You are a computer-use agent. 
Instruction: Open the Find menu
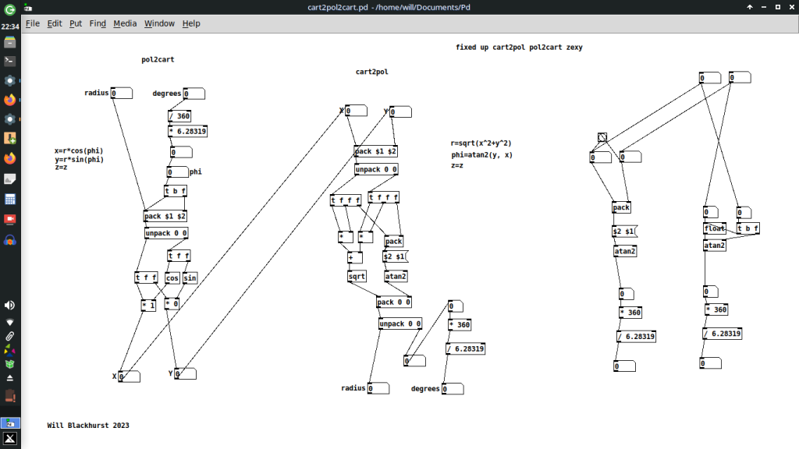(x=98, y=23)
